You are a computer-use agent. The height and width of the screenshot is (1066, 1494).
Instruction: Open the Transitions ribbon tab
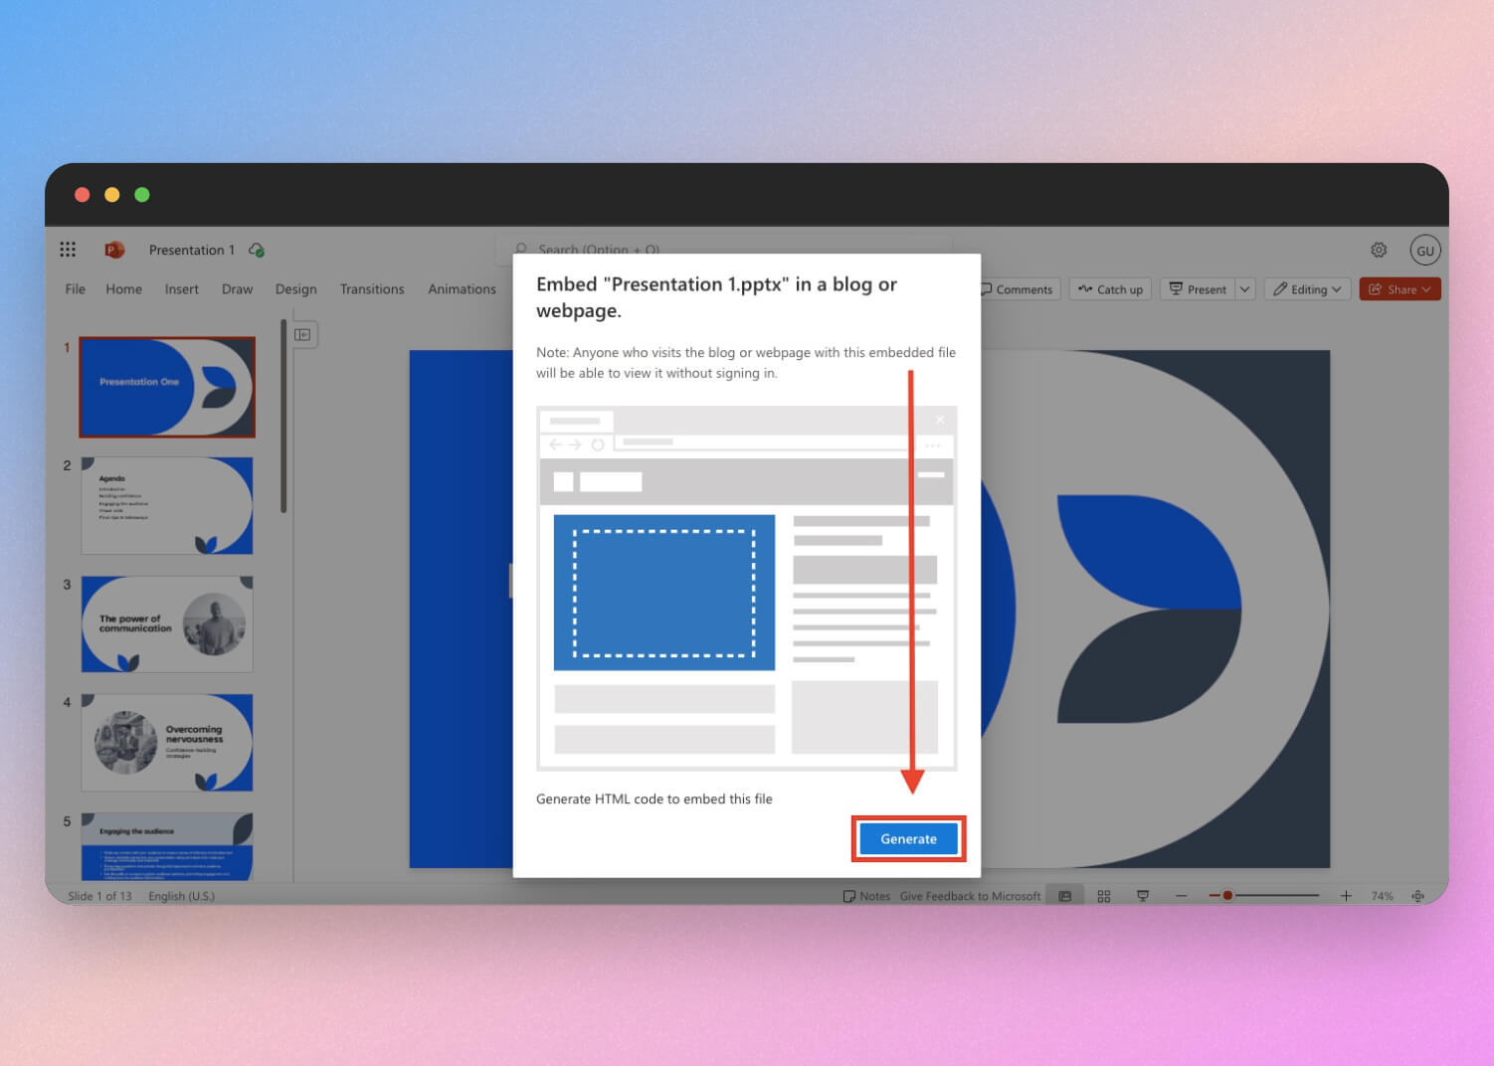coord(371,289)
